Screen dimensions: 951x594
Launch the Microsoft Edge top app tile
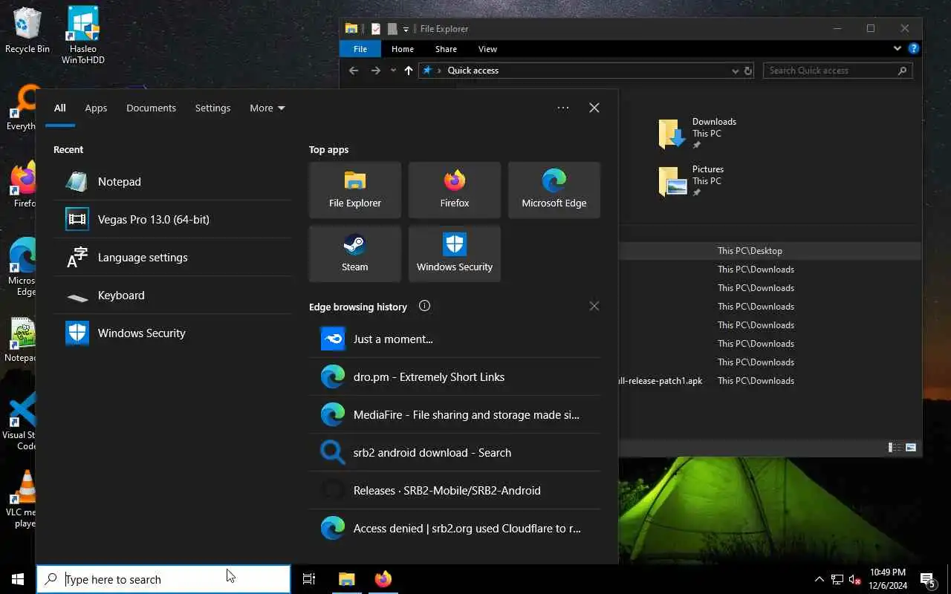point(554,190)
